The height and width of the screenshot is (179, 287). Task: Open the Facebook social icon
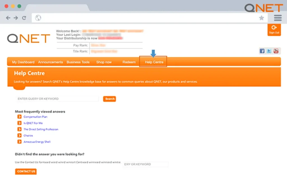click(x=262, y=51)
